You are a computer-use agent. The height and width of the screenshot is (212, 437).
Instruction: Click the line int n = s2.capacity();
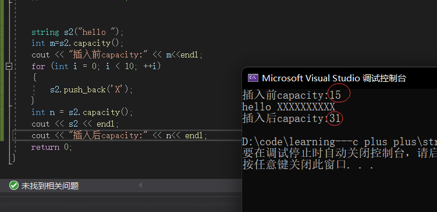(82, 113)
